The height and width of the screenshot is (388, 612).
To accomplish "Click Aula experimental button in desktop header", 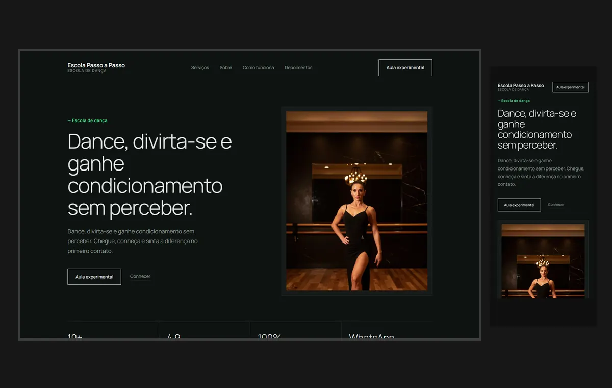I will coord(405,68).
